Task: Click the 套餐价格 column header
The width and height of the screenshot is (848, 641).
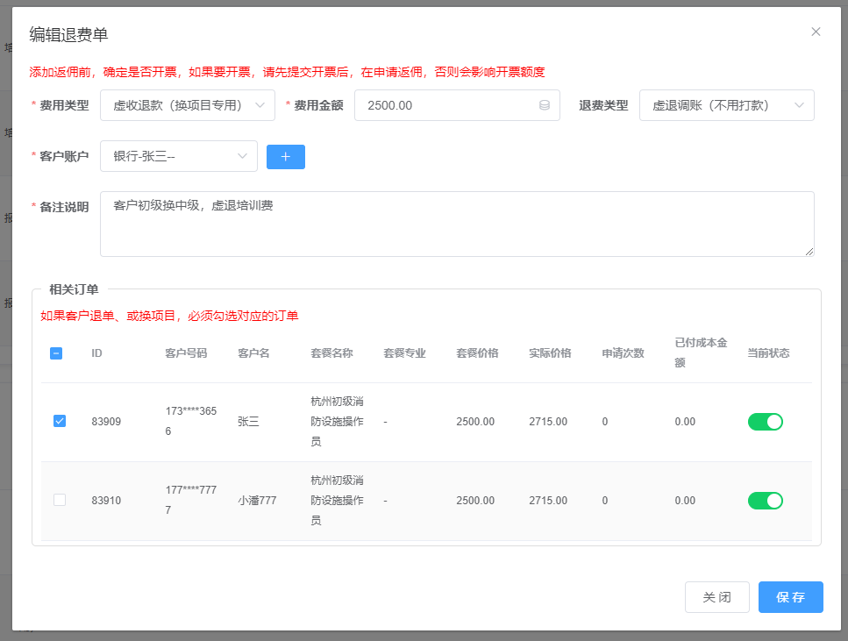Action: (x=477, y=353)
